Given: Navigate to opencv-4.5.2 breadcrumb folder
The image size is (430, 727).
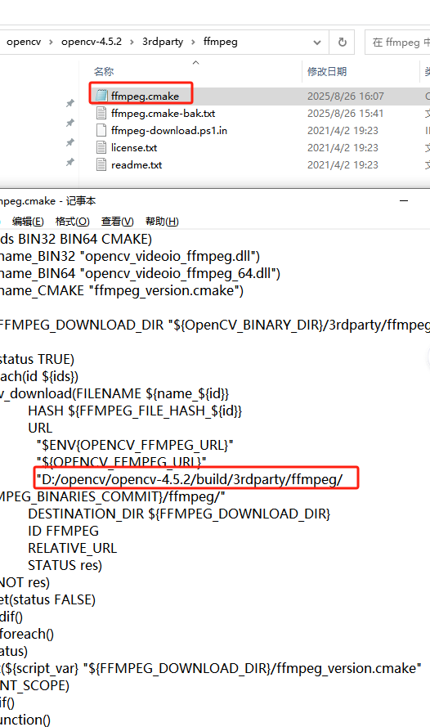Looking at the screenshot, I should (x=92, y=42).
